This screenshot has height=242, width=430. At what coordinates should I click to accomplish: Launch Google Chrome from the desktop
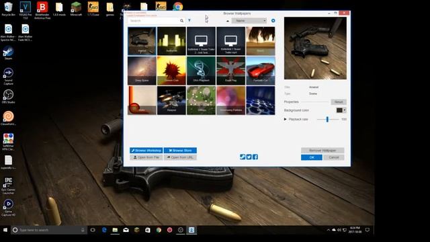point(177,6)
